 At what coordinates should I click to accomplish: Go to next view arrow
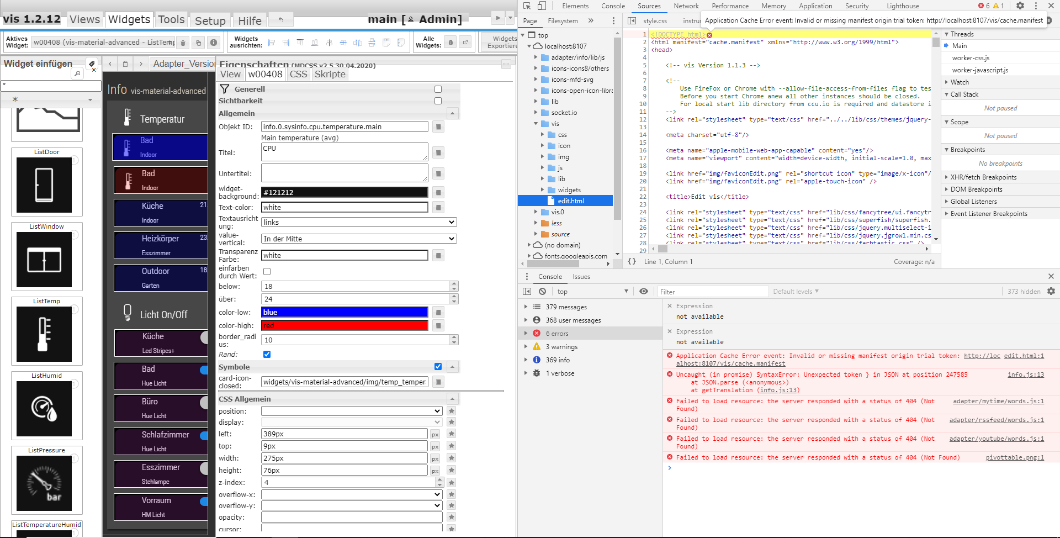[141, 64]
